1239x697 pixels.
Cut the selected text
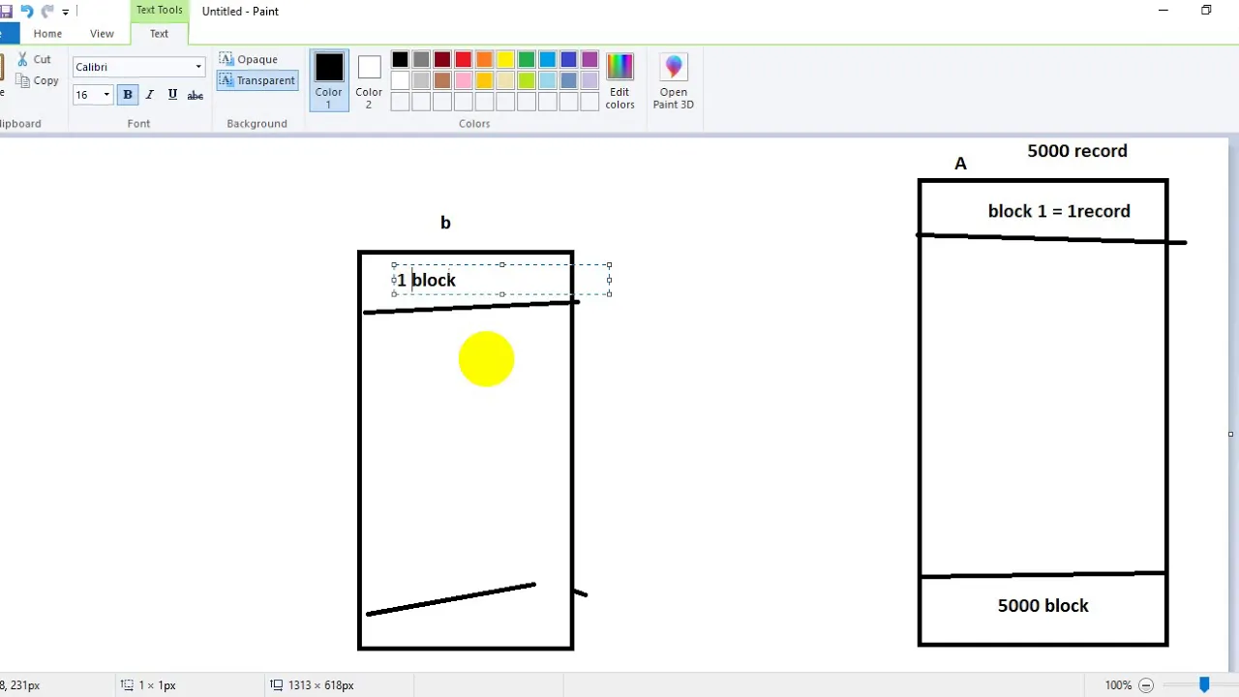pyautogui.click(x=35, y=59)
